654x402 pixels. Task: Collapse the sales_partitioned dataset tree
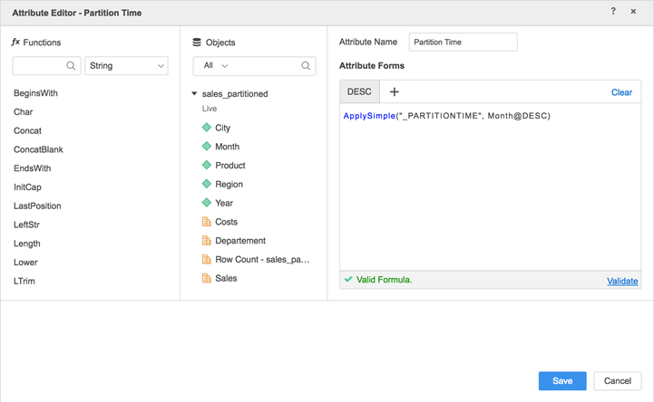coord(194,94)
